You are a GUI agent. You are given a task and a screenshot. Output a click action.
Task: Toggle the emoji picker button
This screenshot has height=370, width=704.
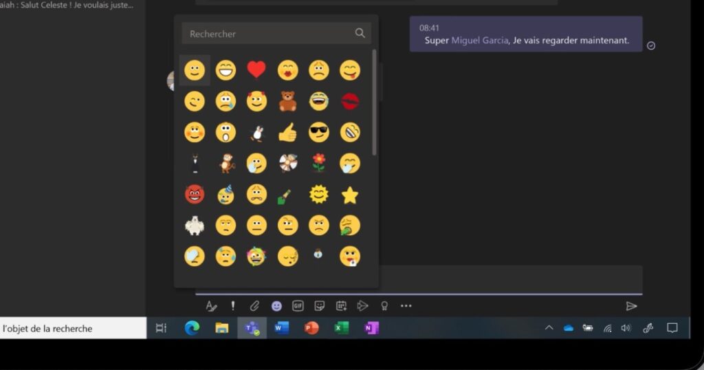[x=276, y=306]
